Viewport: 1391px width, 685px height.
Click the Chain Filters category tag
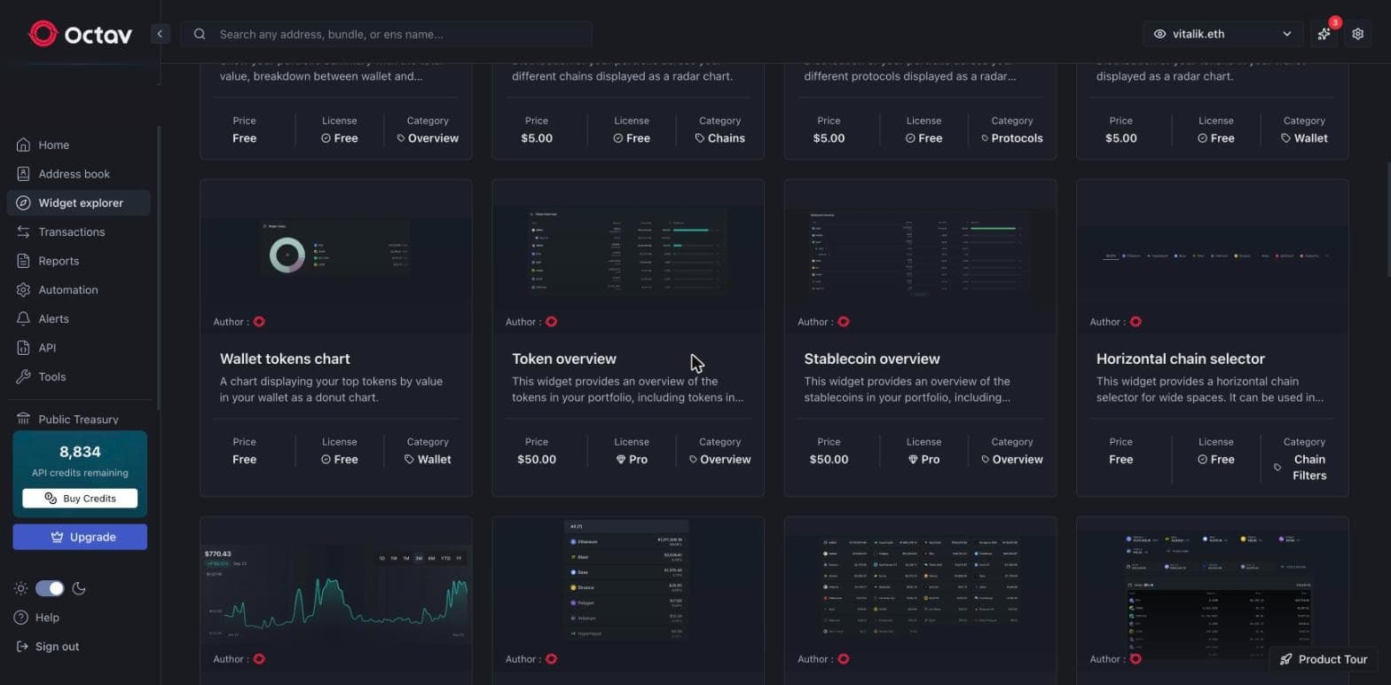tap(1301, 467)
